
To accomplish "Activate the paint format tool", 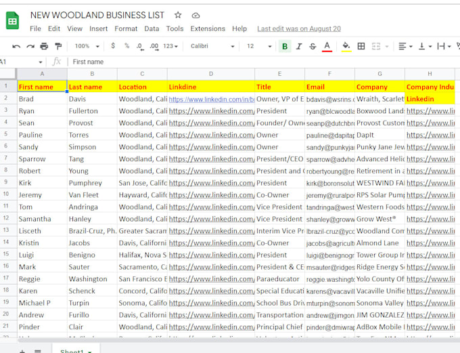I will click(58, 46).
